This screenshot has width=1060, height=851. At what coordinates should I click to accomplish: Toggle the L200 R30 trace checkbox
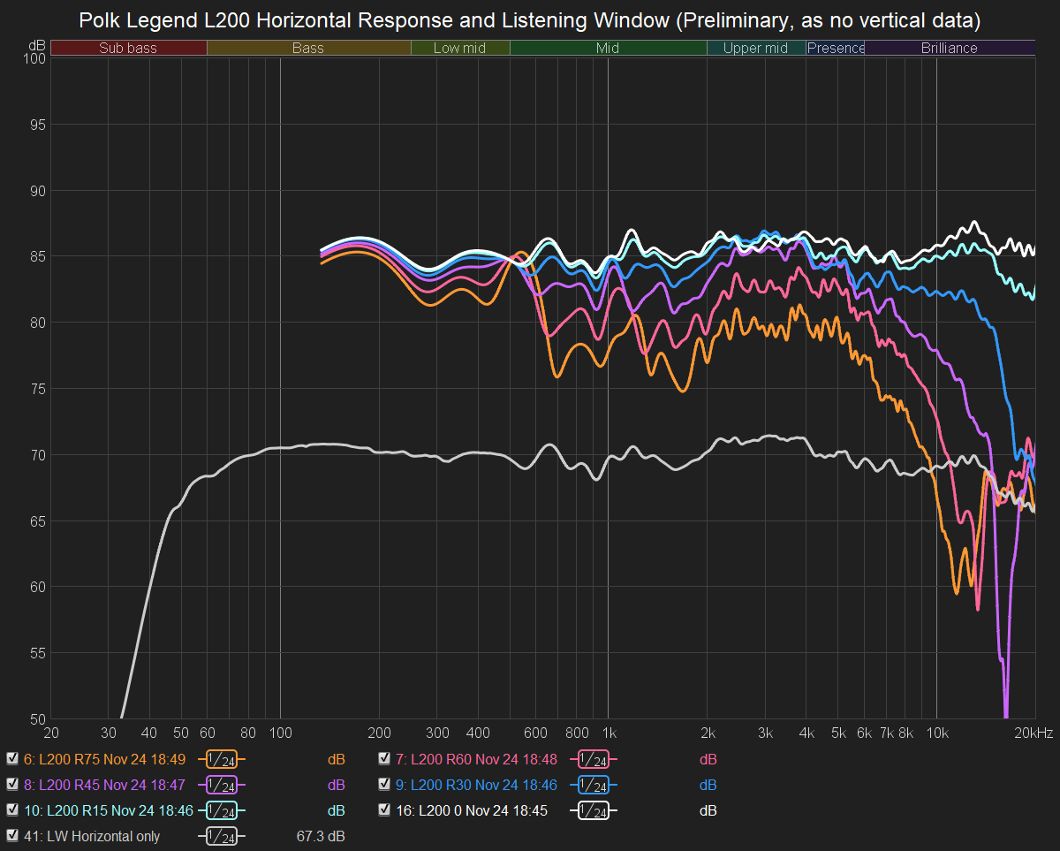coord(384,785)
